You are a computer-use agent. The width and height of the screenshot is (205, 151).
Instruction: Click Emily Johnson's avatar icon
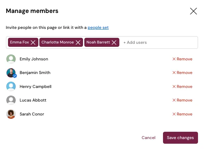click(11, 59)
